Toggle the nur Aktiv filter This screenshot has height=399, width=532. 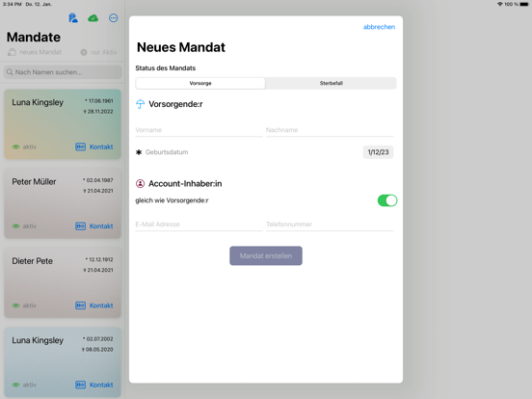(98, 52)
